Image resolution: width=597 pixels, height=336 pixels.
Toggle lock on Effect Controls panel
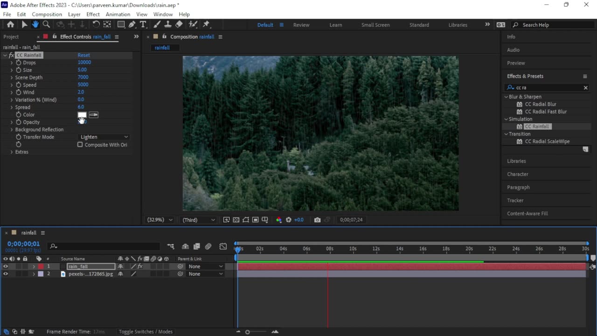pos(55,36)
